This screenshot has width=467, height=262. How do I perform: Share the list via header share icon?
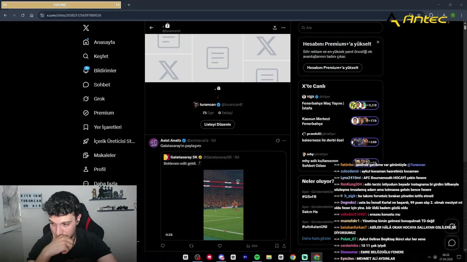275,28
